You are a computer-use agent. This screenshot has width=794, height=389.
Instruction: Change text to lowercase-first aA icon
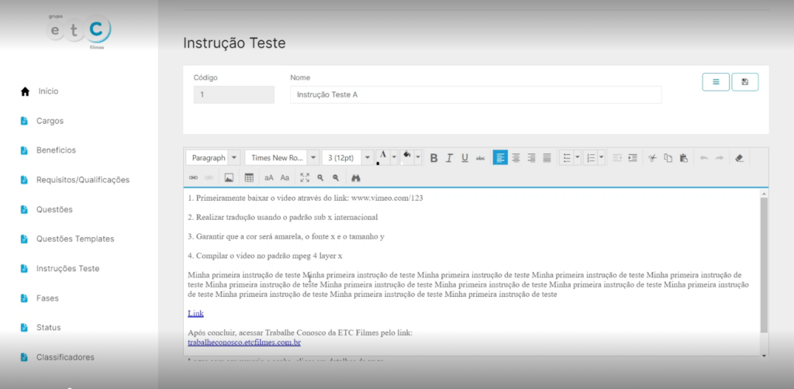pos(269,177)
